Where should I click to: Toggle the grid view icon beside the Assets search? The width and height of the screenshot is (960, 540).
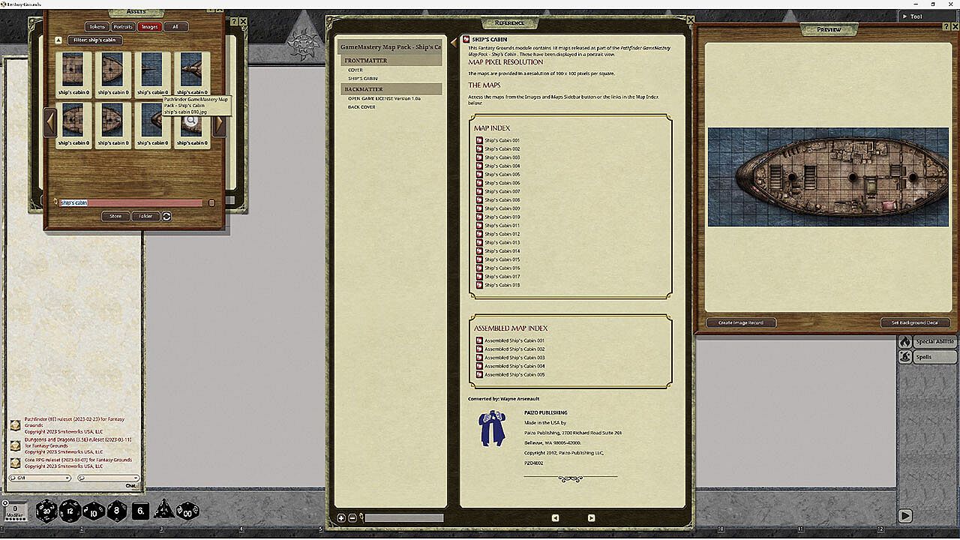pos(212,202)
